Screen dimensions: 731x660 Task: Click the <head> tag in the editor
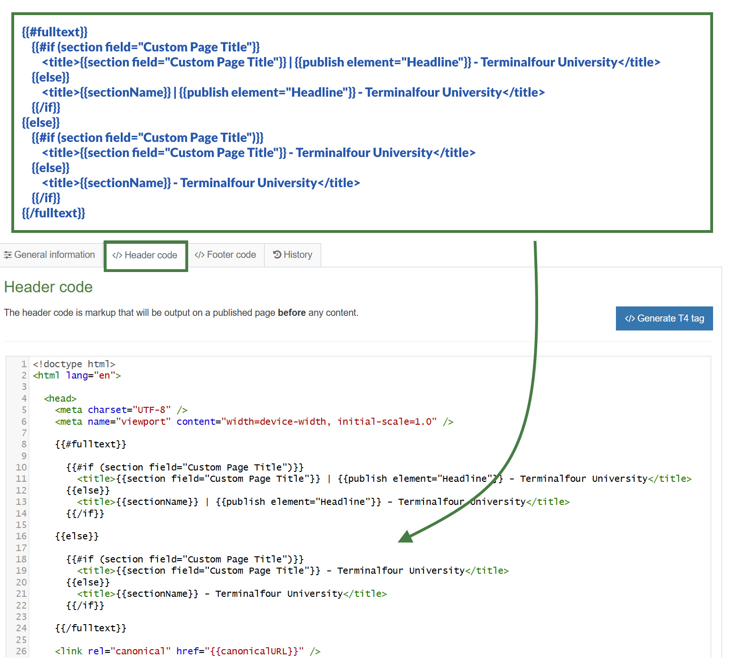pos(60,398)
